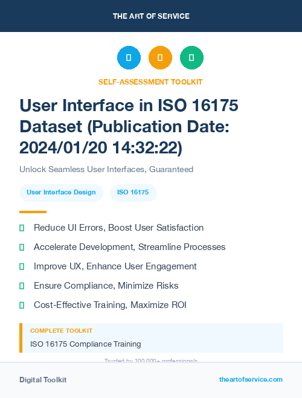Click Cost-Effective Training, Maximize ROI text
This screenshot has width=302, height=398.
tap(110, 305)
